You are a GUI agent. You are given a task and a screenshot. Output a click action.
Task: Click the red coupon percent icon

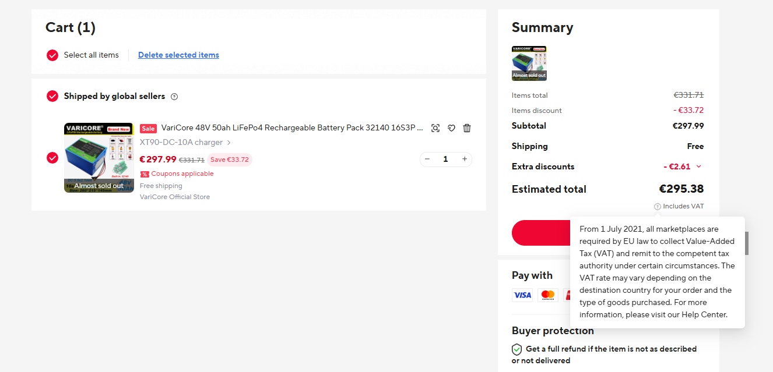(145, 174)
